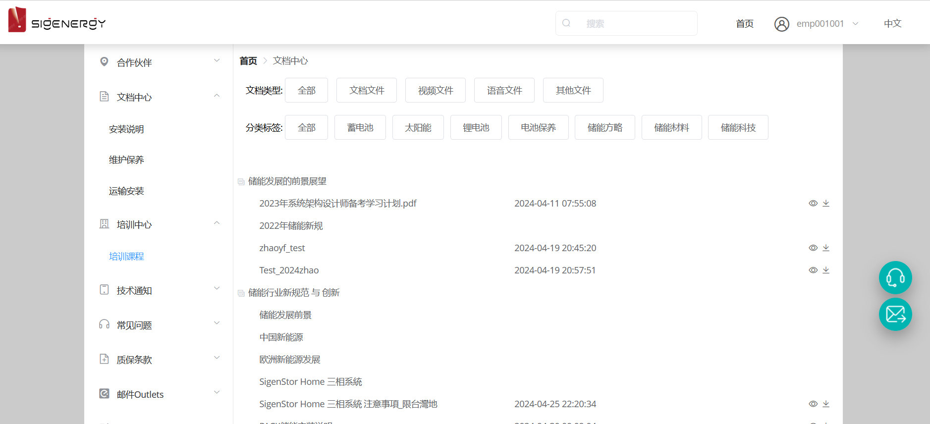This screenshot has width=930, height=424.
Task: Filter by 文档文件 type
Action: [367, 90]
